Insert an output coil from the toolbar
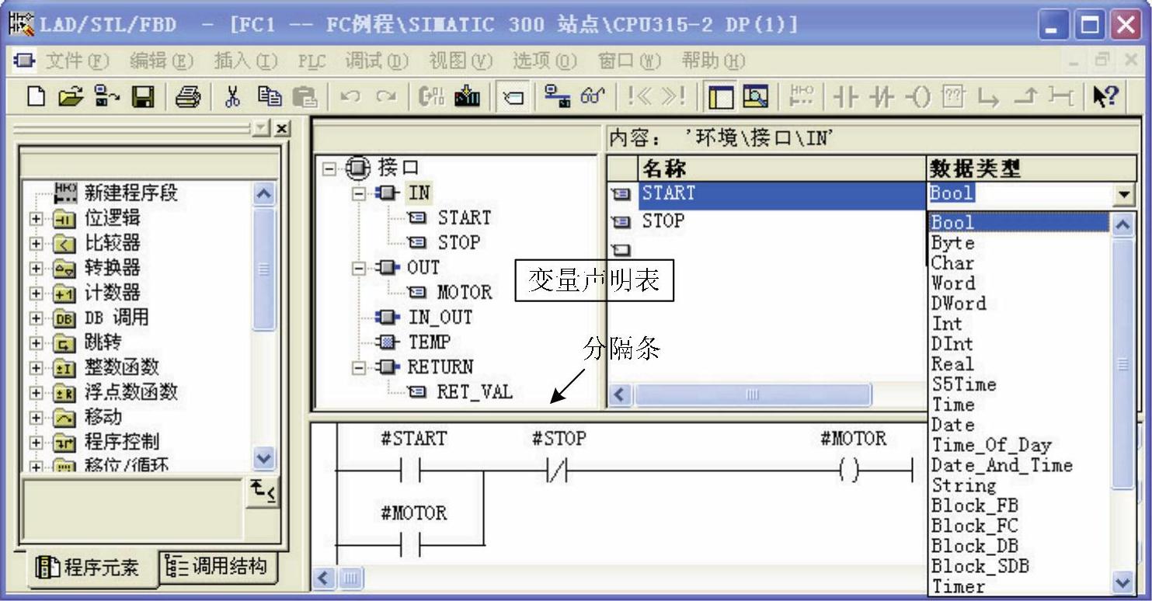1152x601 pixels. [917, 96]
